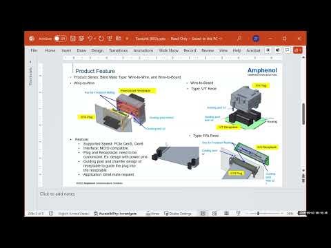Switch to the Insert tab
Screen dimensions: 331x248
click(x=66, y=50)
